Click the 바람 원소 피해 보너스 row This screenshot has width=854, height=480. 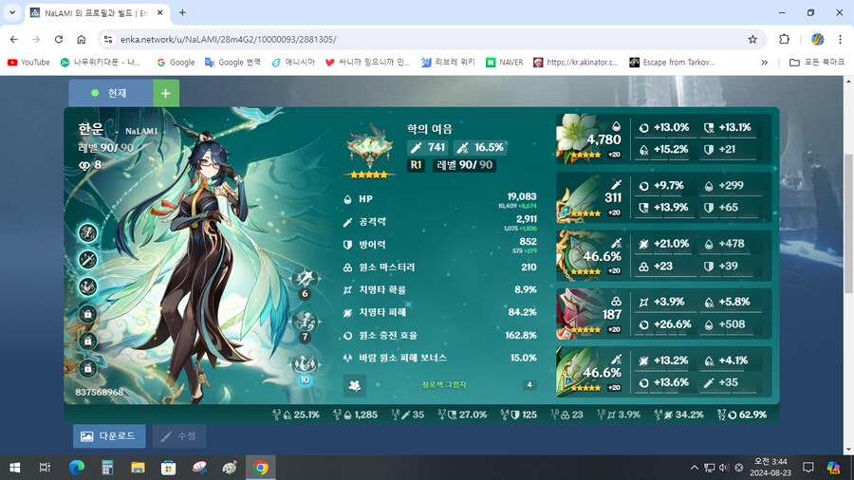click(440, 358)
